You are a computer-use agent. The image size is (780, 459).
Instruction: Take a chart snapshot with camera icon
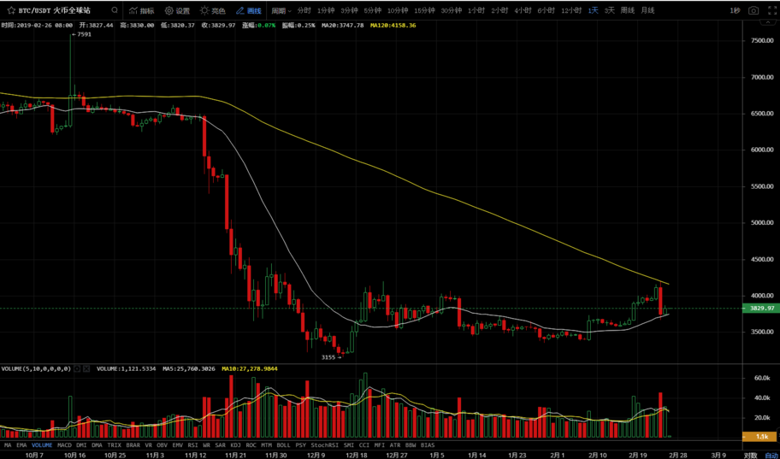753,11
